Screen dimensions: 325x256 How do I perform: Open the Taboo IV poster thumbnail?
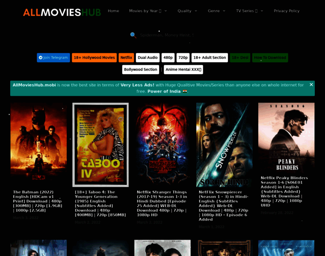[x=100, y=145]
